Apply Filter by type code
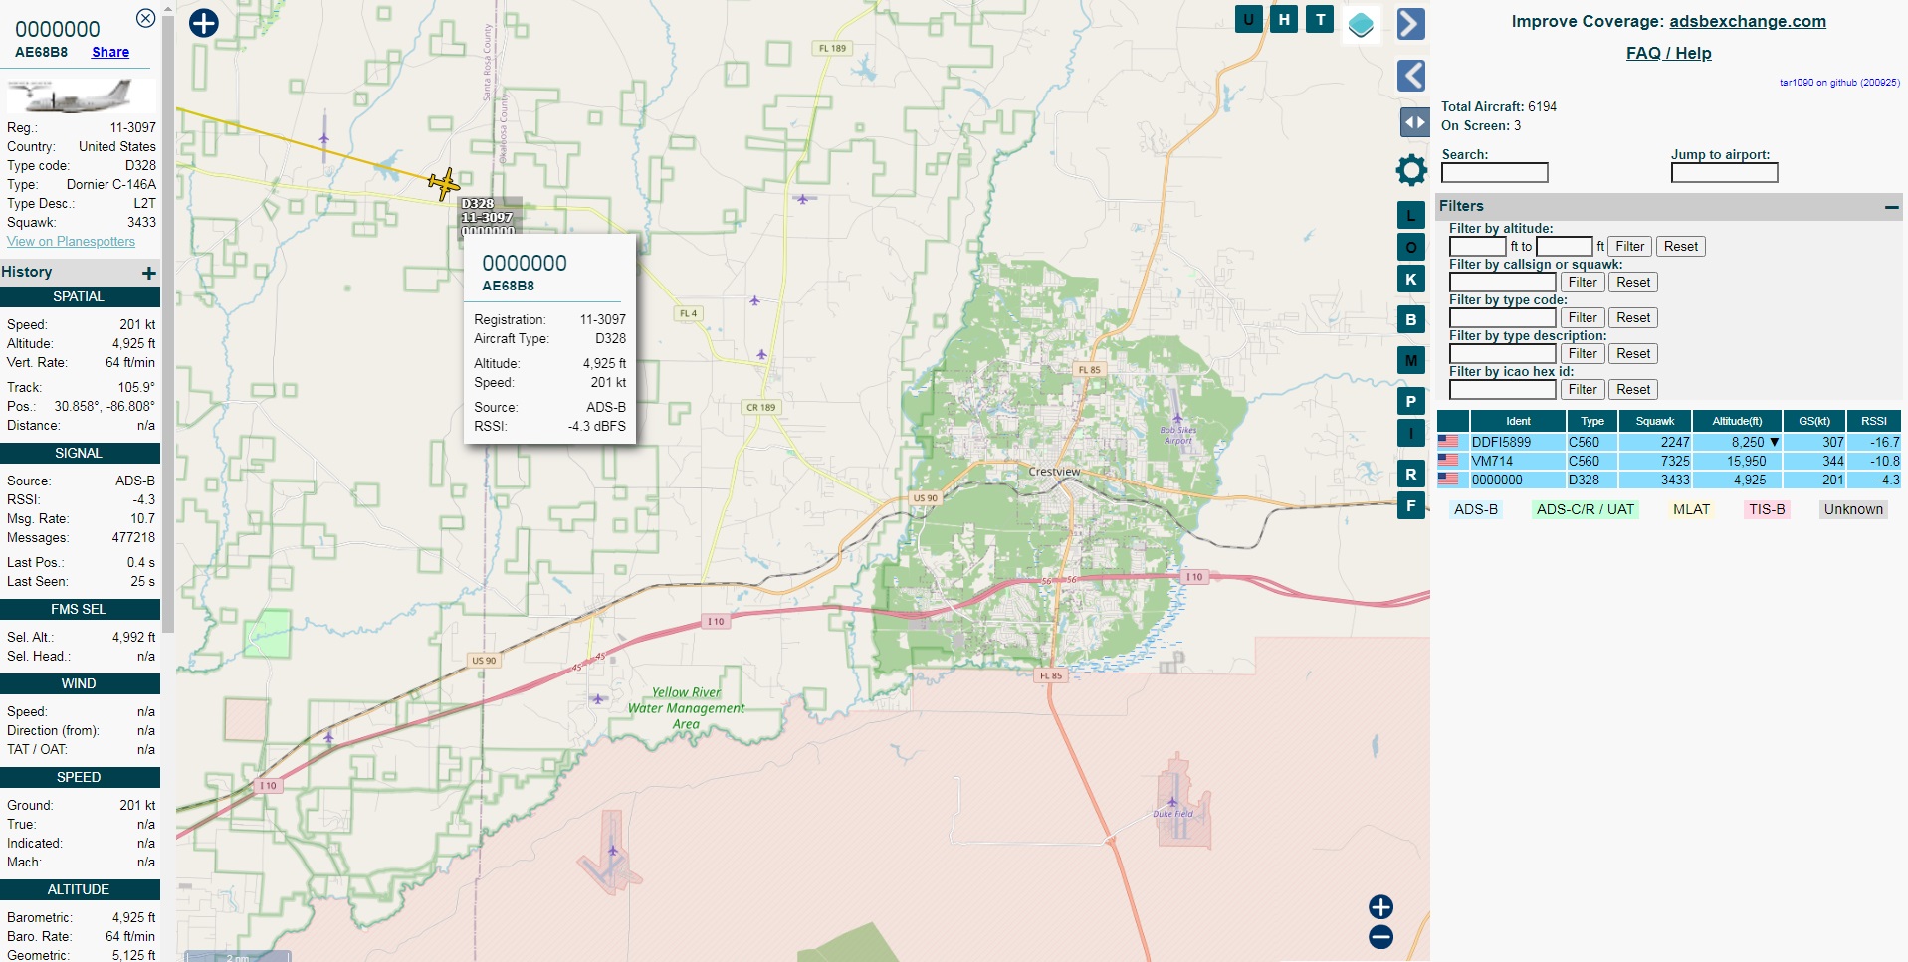The width and height of the screenshot is (1908, 962). [1583, 318]
